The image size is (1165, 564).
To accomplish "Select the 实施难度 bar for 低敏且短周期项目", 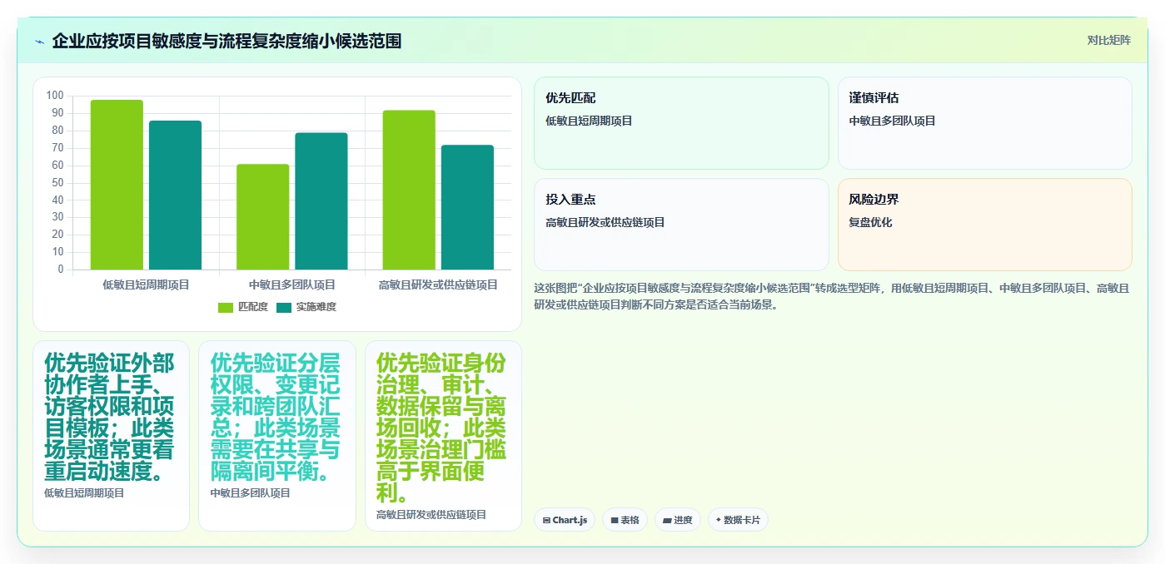I will 175,195.
